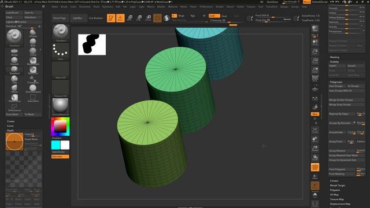Select the Smooth brush
The height and width of the screenshot is (208, 370).
coord(14,61)
